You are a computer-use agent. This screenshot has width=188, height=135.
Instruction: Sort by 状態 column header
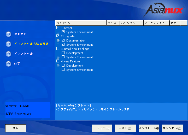coord(175,23)
